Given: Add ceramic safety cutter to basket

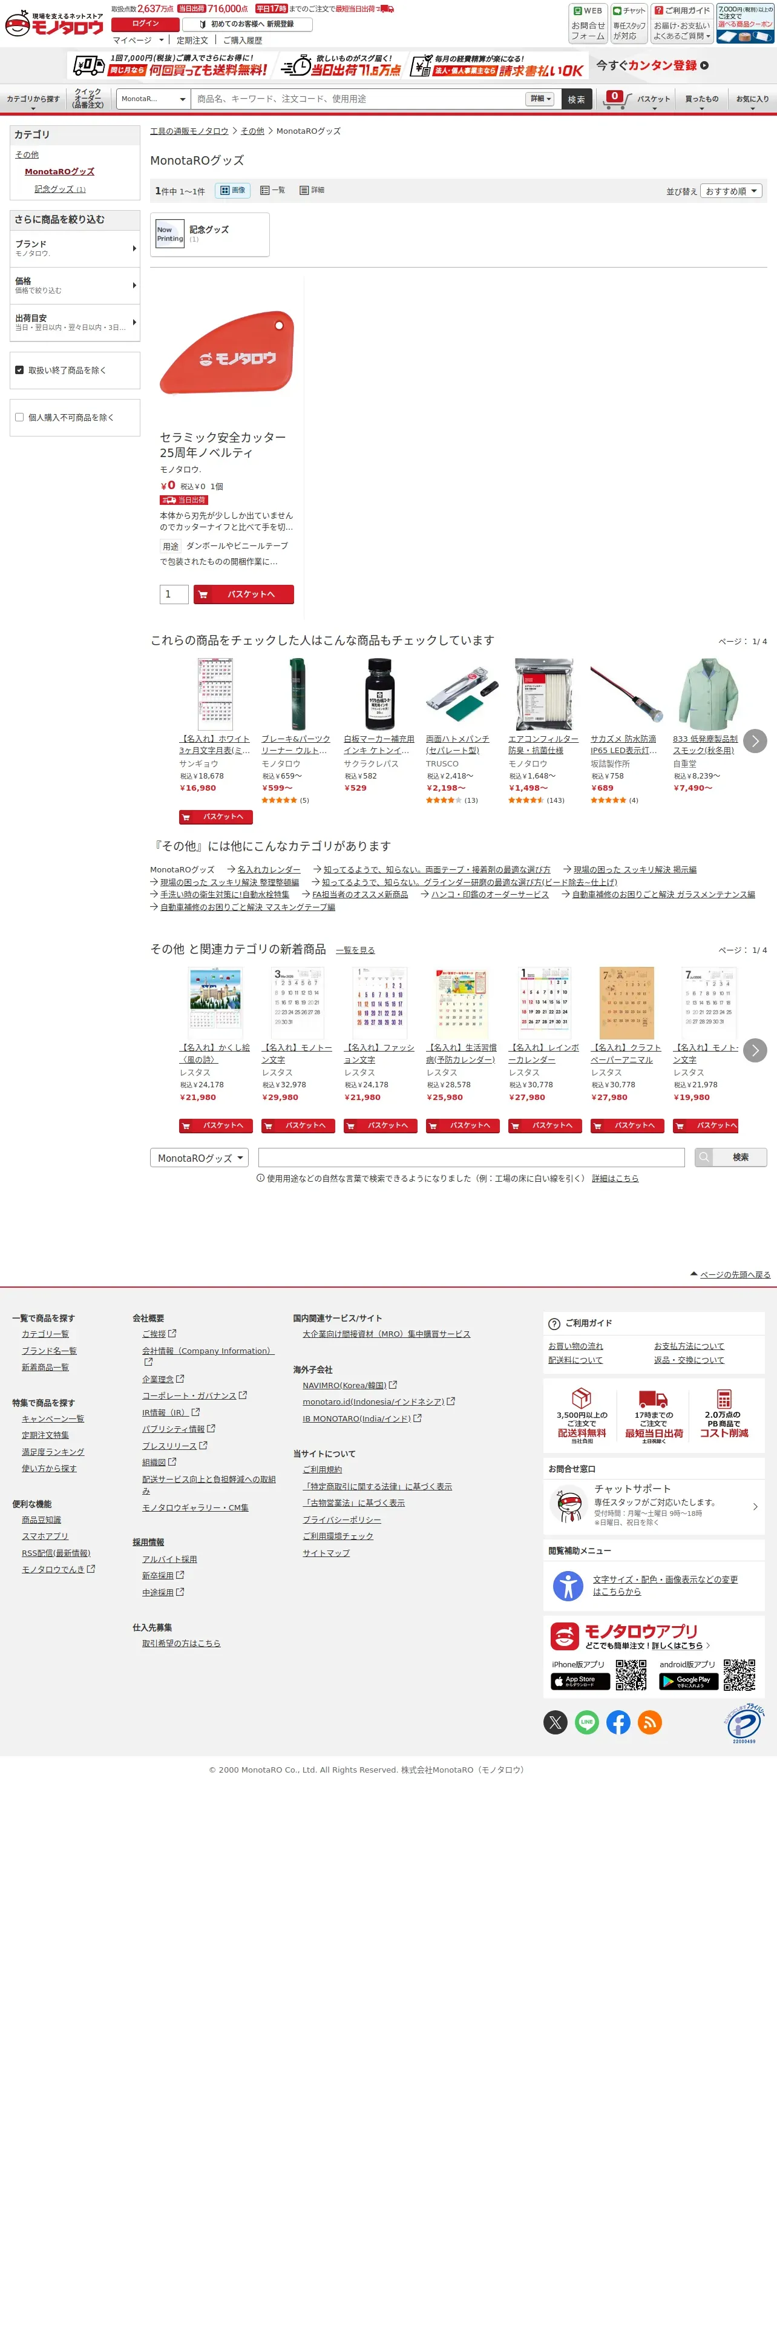Looking at the screenshot, I should 243,594.
